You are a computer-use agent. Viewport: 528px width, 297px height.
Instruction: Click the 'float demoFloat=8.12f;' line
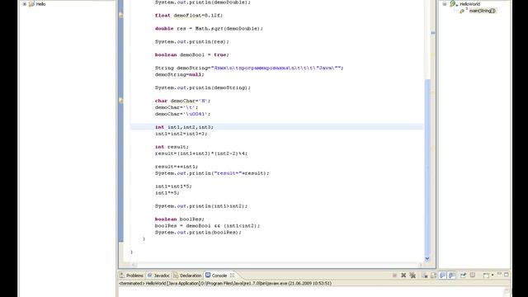189,15
